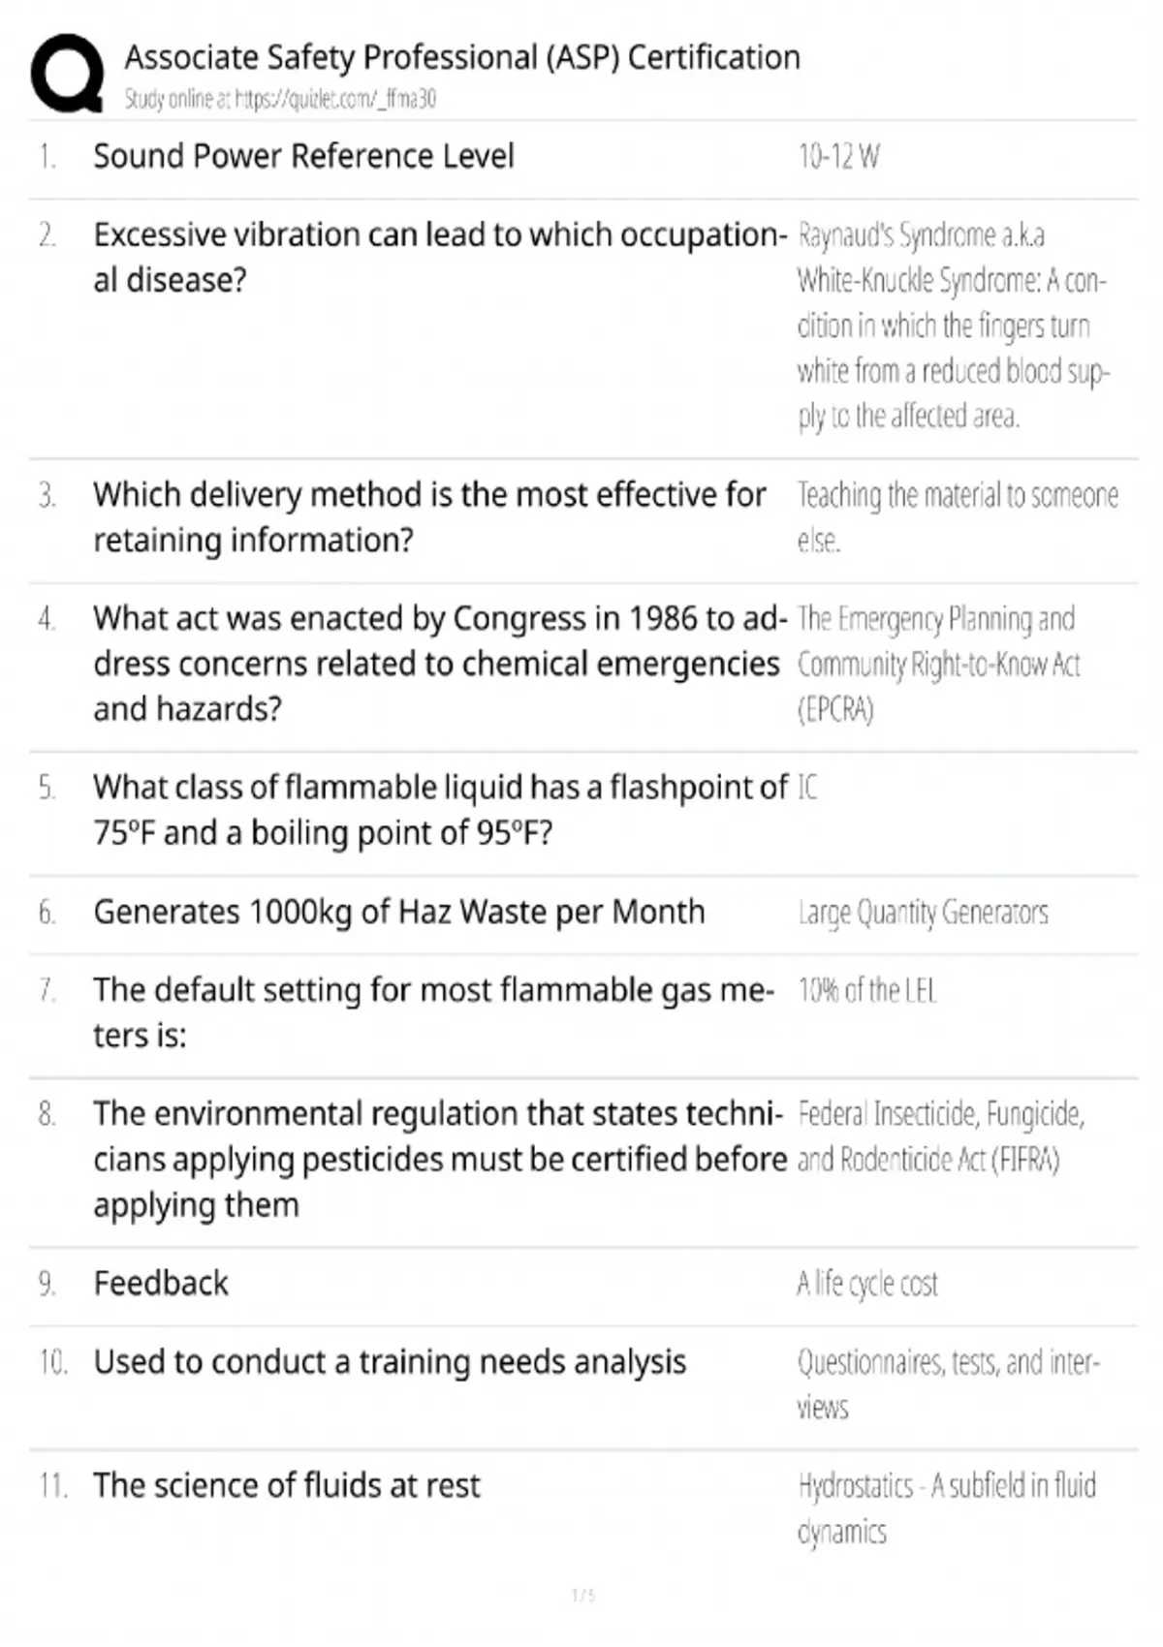Screen dimensions: 1163x1647
Task: Click the Quizlet Q logo icon
Action: tap(67, 74)
